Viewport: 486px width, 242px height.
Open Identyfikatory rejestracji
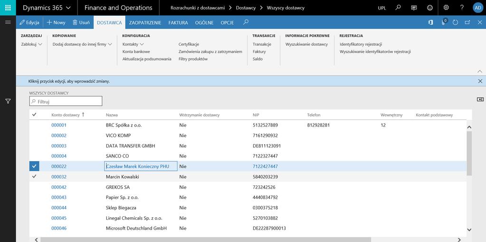click(361, 44)
